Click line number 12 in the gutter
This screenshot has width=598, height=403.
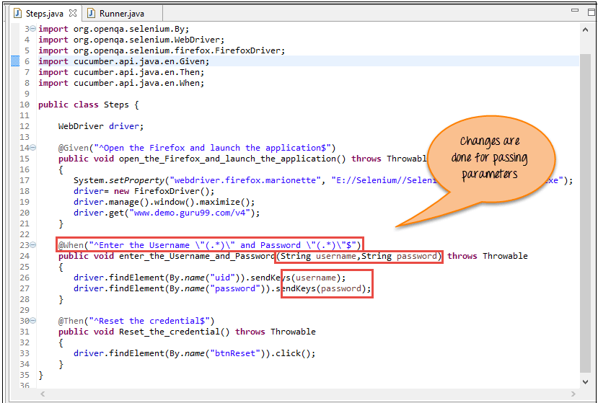[x=25, y=126]
